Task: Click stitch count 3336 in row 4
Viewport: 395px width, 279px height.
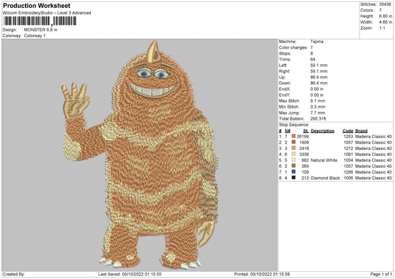Action: 304,155
